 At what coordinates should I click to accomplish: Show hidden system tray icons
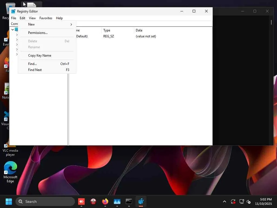(225, 201)
